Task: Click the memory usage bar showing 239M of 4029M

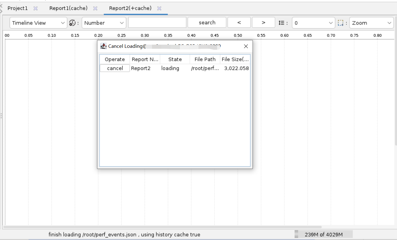Action: (323, 234)
